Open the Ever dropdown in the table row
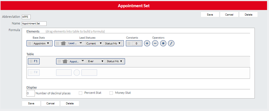The height and width of the screenshot is (111, 269). pyautogui.click(x=96, y=61)
